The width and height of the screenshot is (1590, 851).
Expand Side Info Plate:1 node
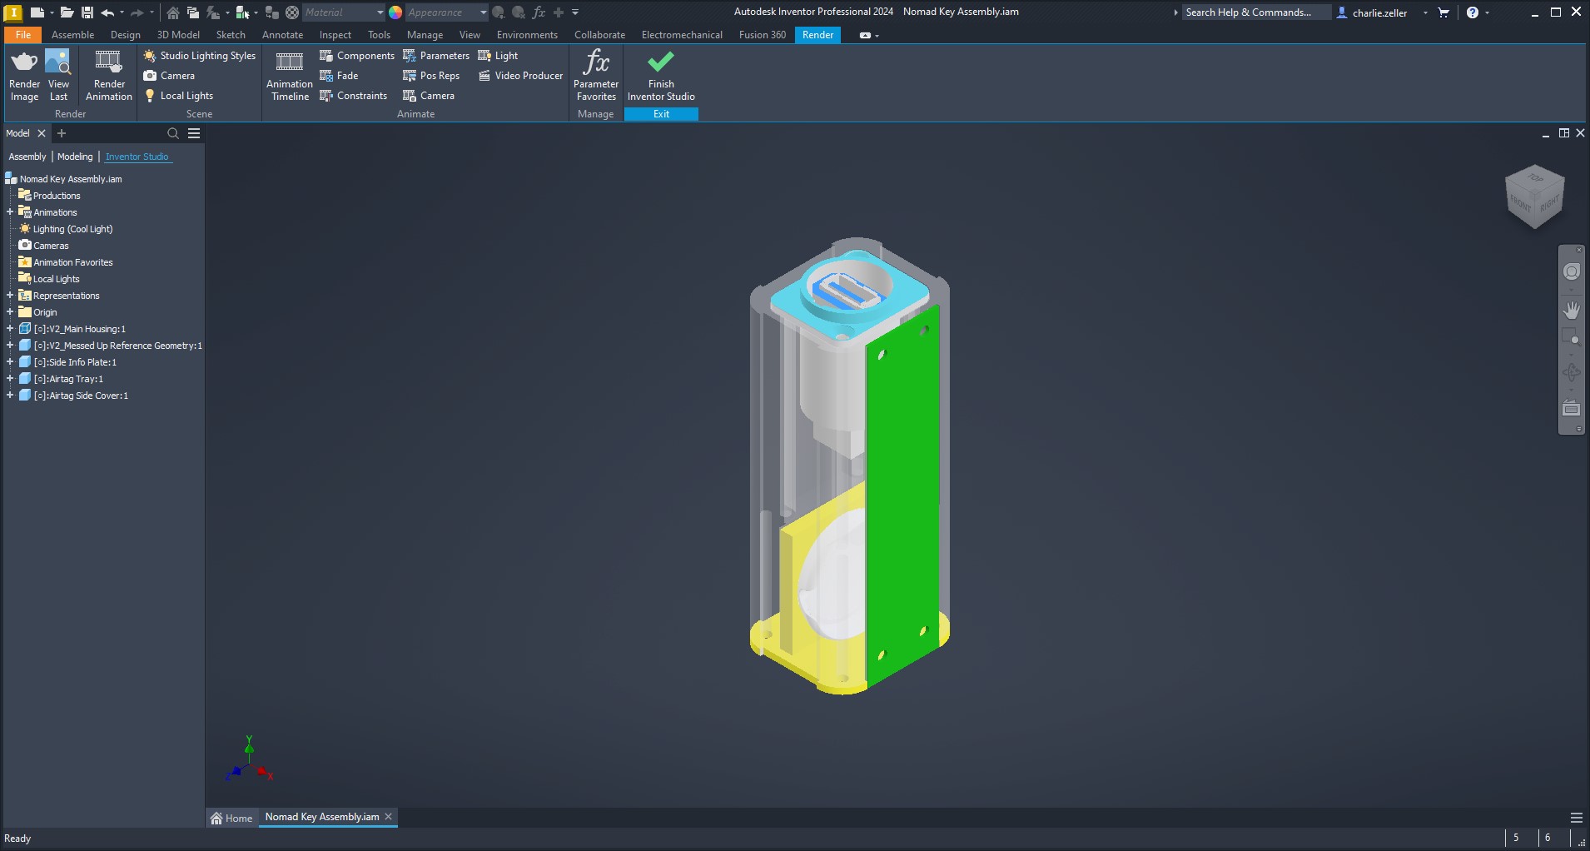(x=10, y=362)
